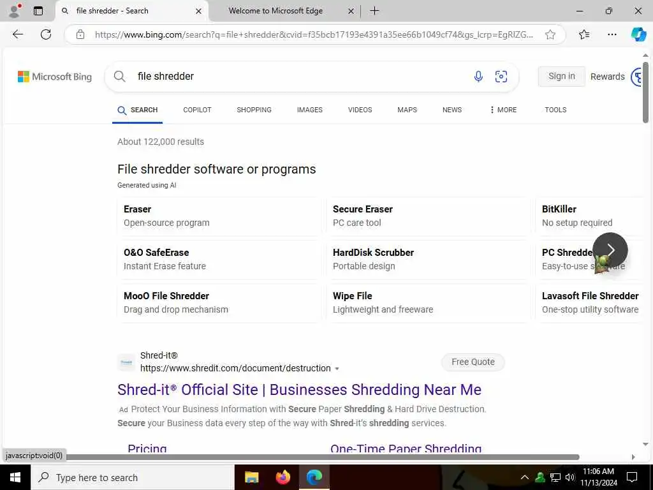Search by voice using microphone icon

[x=478, y=77]
